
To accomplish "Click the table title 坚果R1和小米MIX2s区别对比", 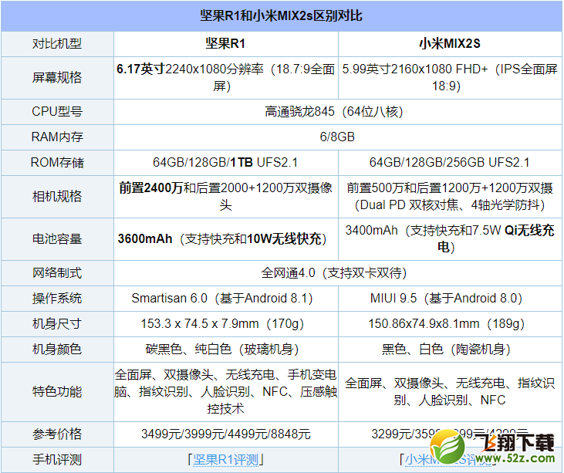I will (x=282, y=16).
